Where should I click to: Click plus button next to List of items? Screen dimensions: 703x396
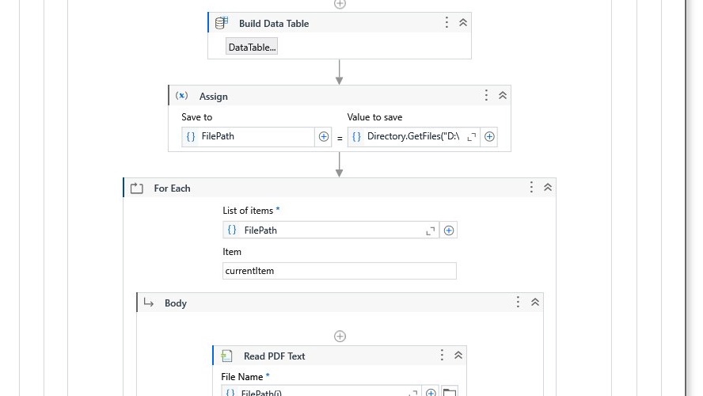point(449,230)
